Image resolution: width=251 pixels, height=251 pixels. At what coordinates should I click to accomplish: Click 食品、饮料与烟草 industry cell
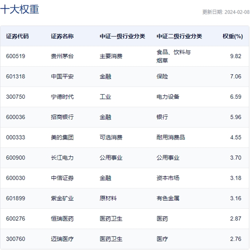pos(174,56)
